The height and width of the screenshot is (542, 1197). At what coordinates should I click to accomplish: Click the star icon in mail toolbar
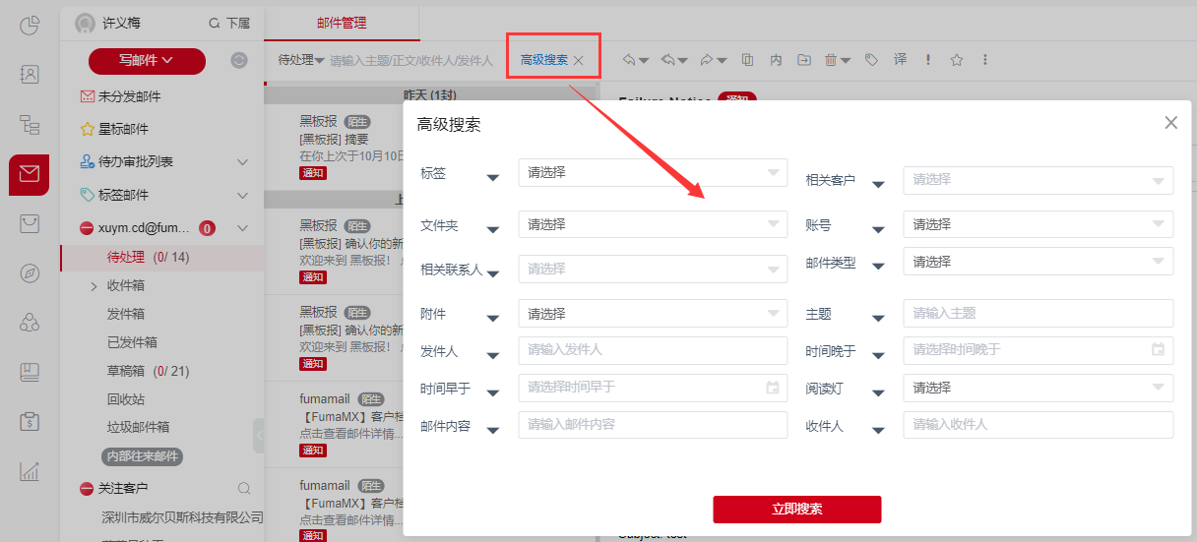pyautogui.click(x=956, y=60)
